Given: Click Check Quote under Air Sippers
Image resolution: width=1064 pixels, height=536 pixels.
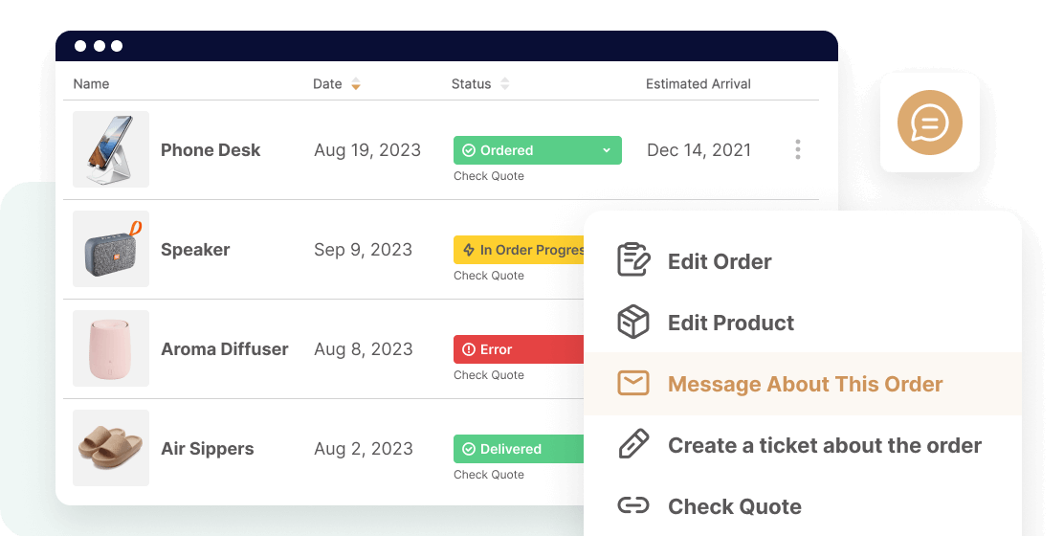Looking at the screenshot, I should [489, 474].
